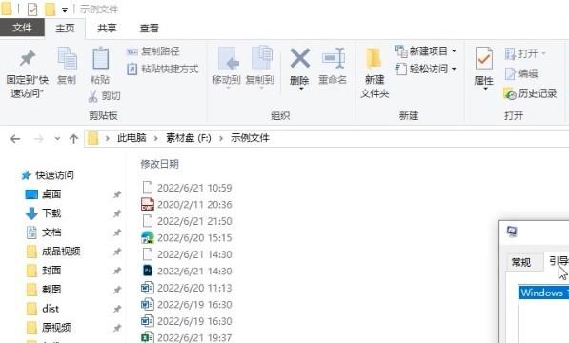Open Documents (文档) in sidebar

[51, 232]
